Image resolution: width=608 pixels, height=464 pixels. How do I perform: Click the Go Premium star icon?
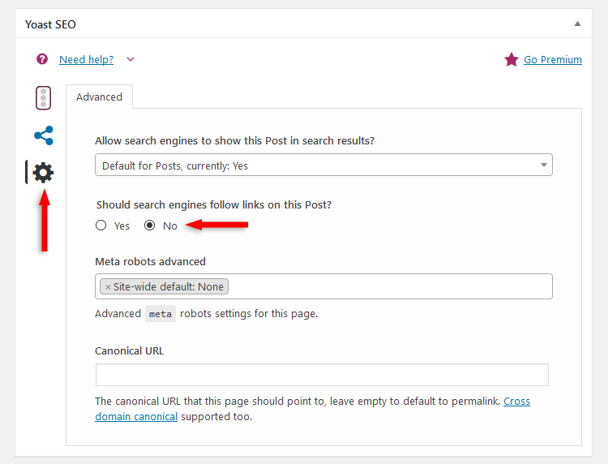click(x=511, y=60)
